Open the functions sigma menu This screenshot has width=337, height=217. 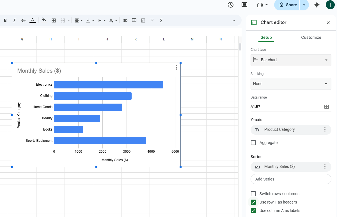[161, 20]
